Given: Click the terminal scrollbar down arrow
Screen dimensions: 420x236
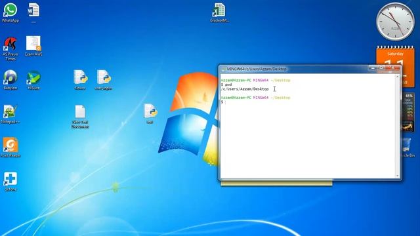Looking at the screenshot, I should (x=398, y=176).
